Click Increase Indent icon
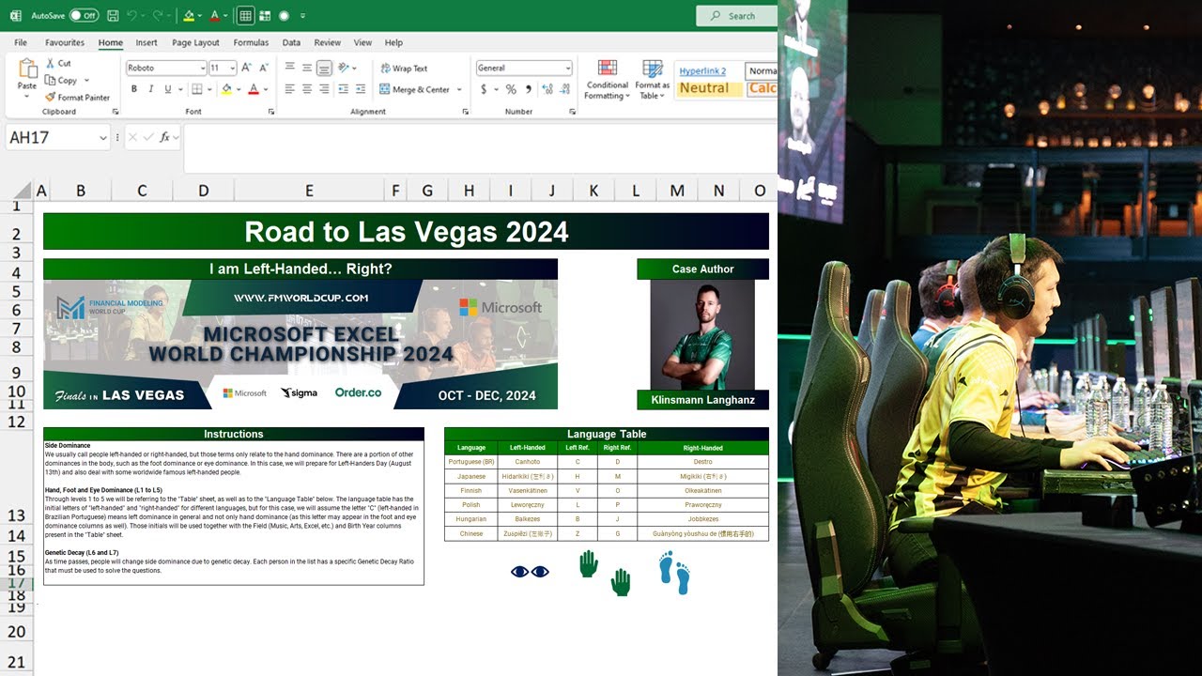 click(361, 89)
